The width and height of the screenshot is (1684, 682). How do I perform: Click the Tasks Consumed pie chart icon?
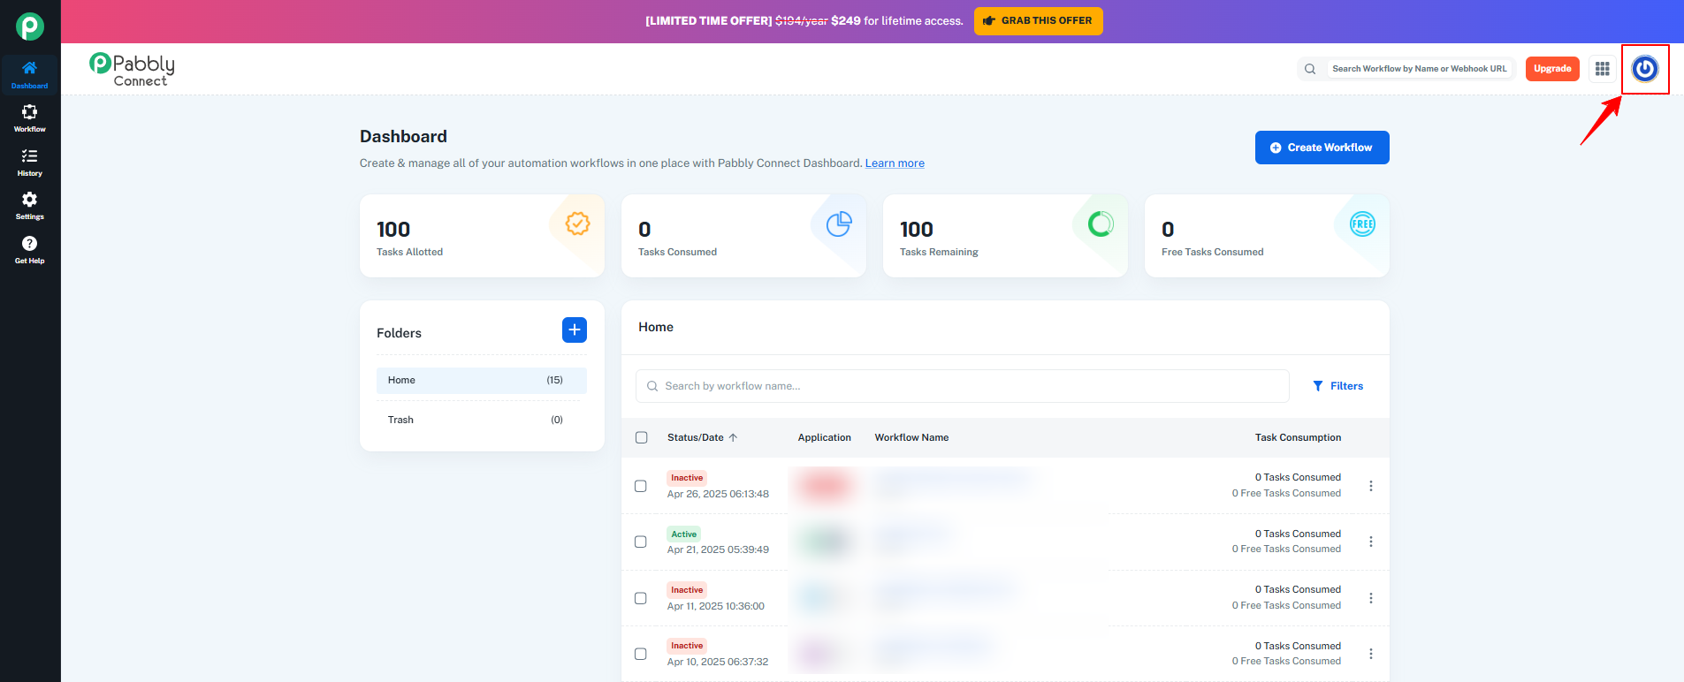tap(839, 224)
